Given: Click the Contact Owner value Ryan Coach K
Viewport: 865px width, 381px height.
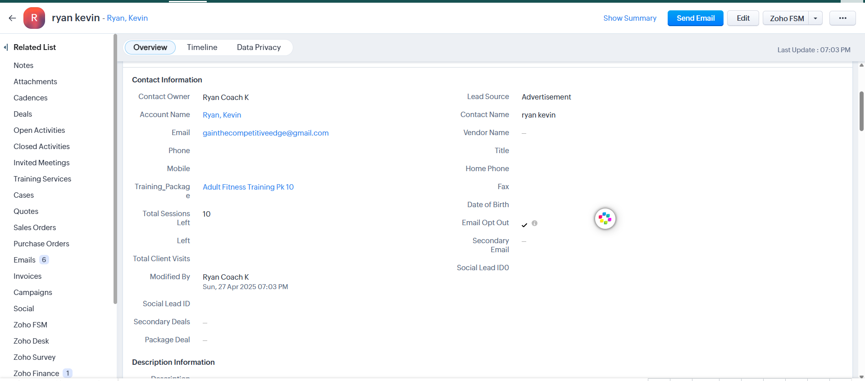Looking at the screenshot, I should 226,97.
